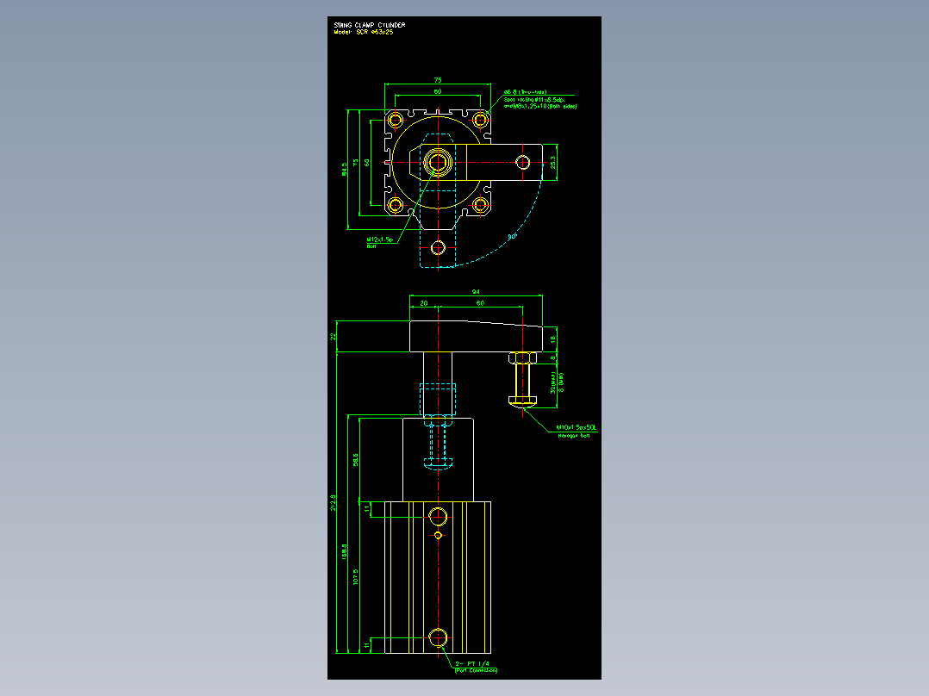Click the "18" dimension at arm tip
The width and height of the screenshot is (929, 696).
click(x=552, y=339)
